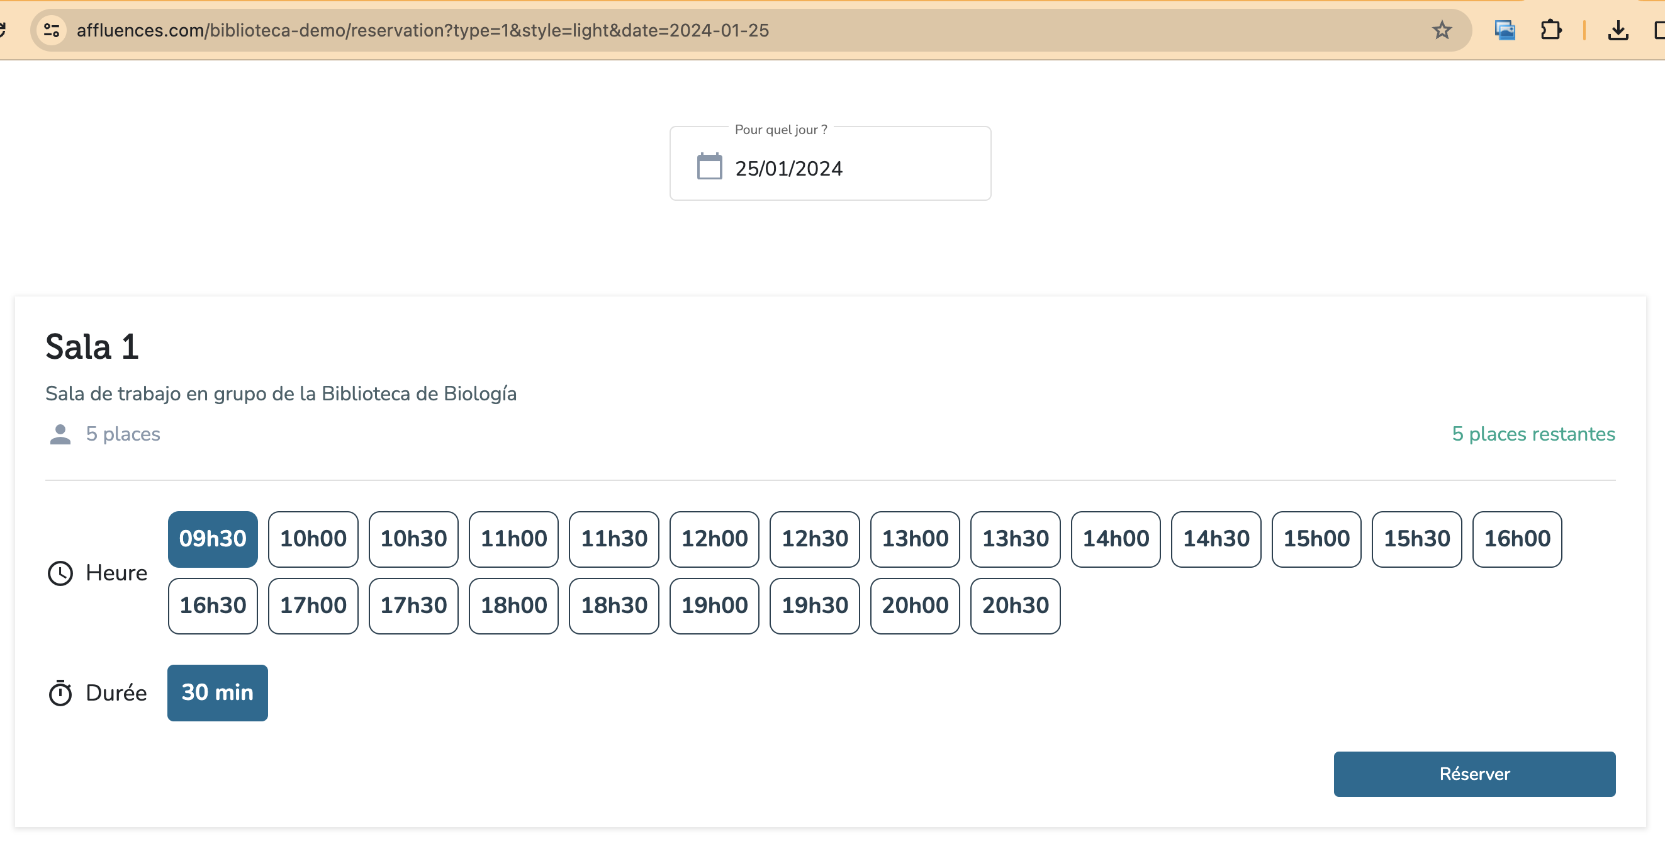This screenshot has height=846, width=1665.
Task: Pick the 20h30 time slot
Action: click(1016, 606)
